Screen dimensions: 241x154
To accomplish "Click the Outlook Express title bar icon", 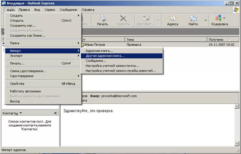I will 3,3.
